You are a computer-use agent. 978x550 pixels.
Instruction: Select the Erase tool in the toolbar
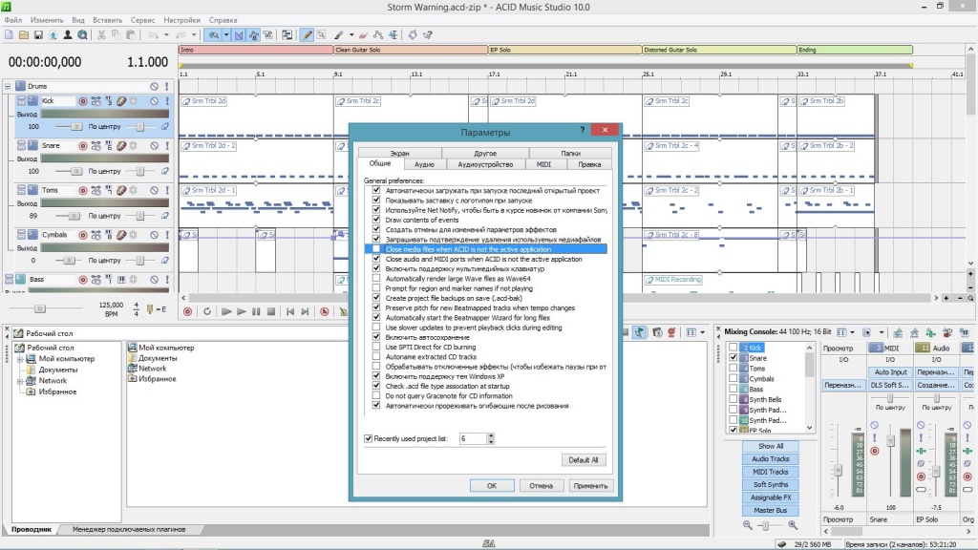pyautogui.click(x=364, y=35)
